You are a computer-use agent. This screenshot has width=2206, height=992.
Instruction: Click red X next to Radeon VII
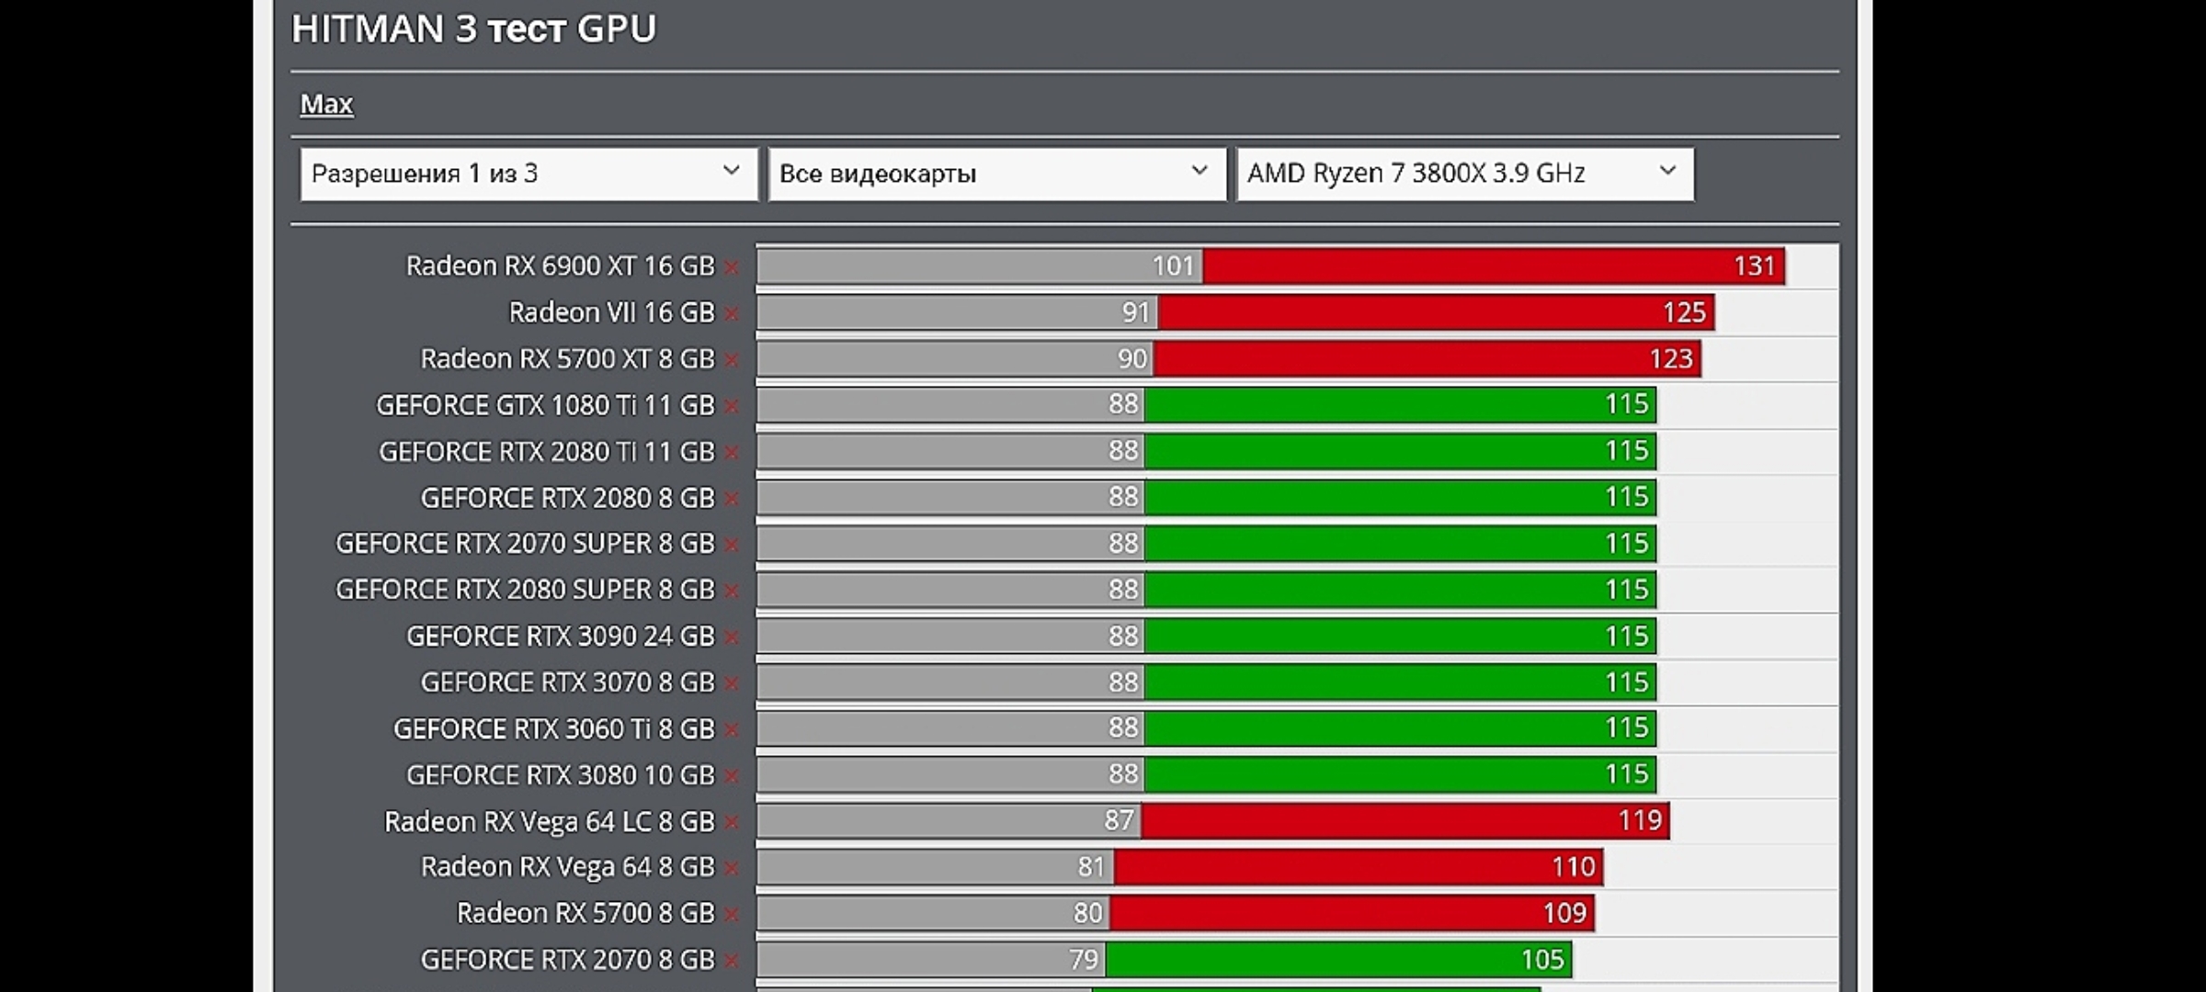point(732,313)
